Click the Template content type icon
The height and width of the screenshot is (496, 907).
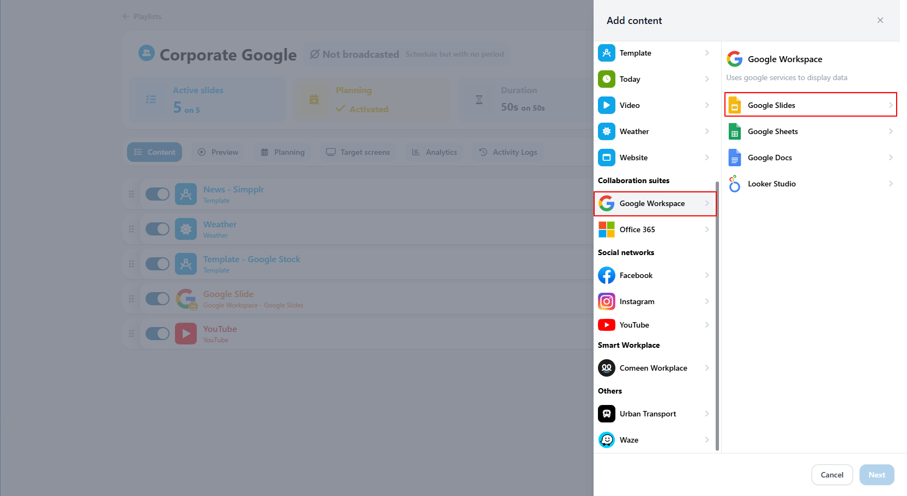point(607,53)
